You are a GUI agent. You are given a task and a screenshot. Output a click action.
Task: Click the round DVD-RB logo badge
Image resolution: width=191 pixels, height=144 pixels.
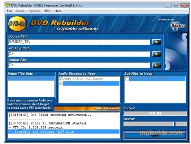click(x=17, y=24)
